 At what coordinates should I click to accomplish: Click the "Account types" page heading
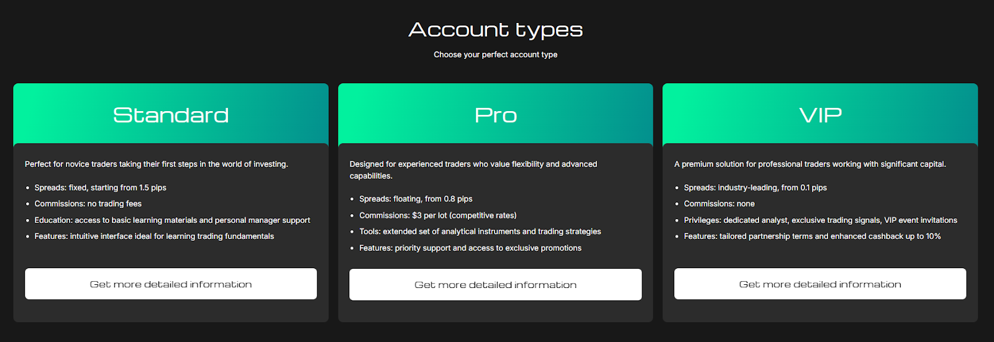496,30
